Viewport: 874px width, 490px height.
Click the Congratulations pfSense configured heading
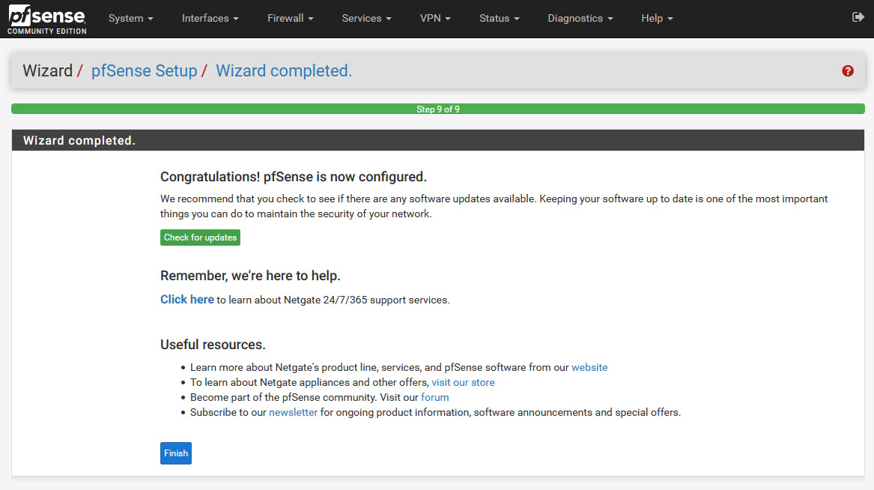click(293, 177)
